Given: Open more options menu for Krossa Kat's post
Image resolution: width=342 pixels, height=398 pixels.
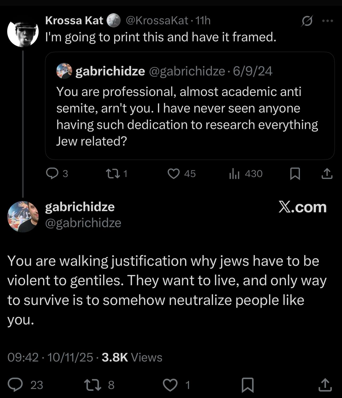Looking at the screenshot, I should [327, 21].
